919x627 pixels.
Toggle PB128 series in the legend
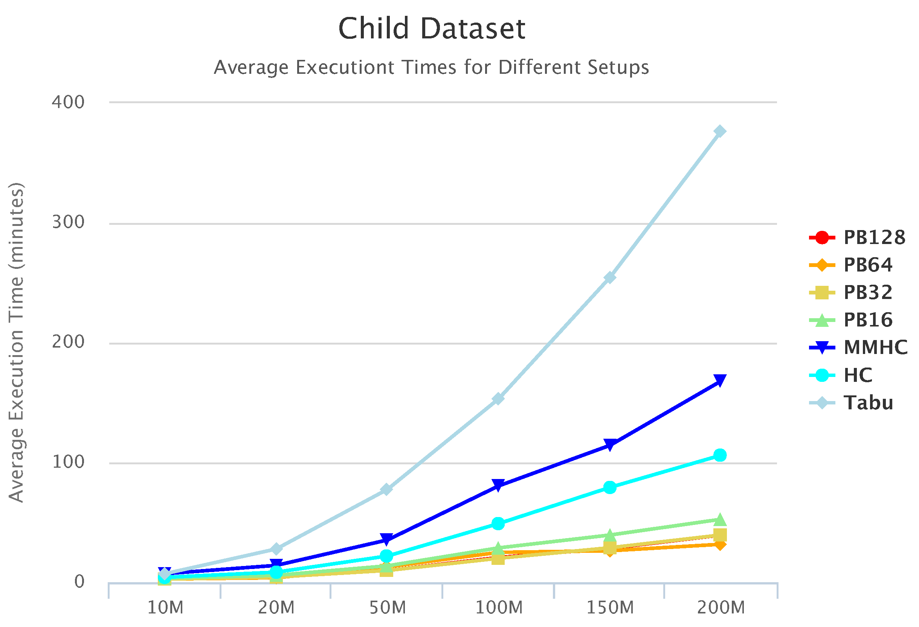874,238
